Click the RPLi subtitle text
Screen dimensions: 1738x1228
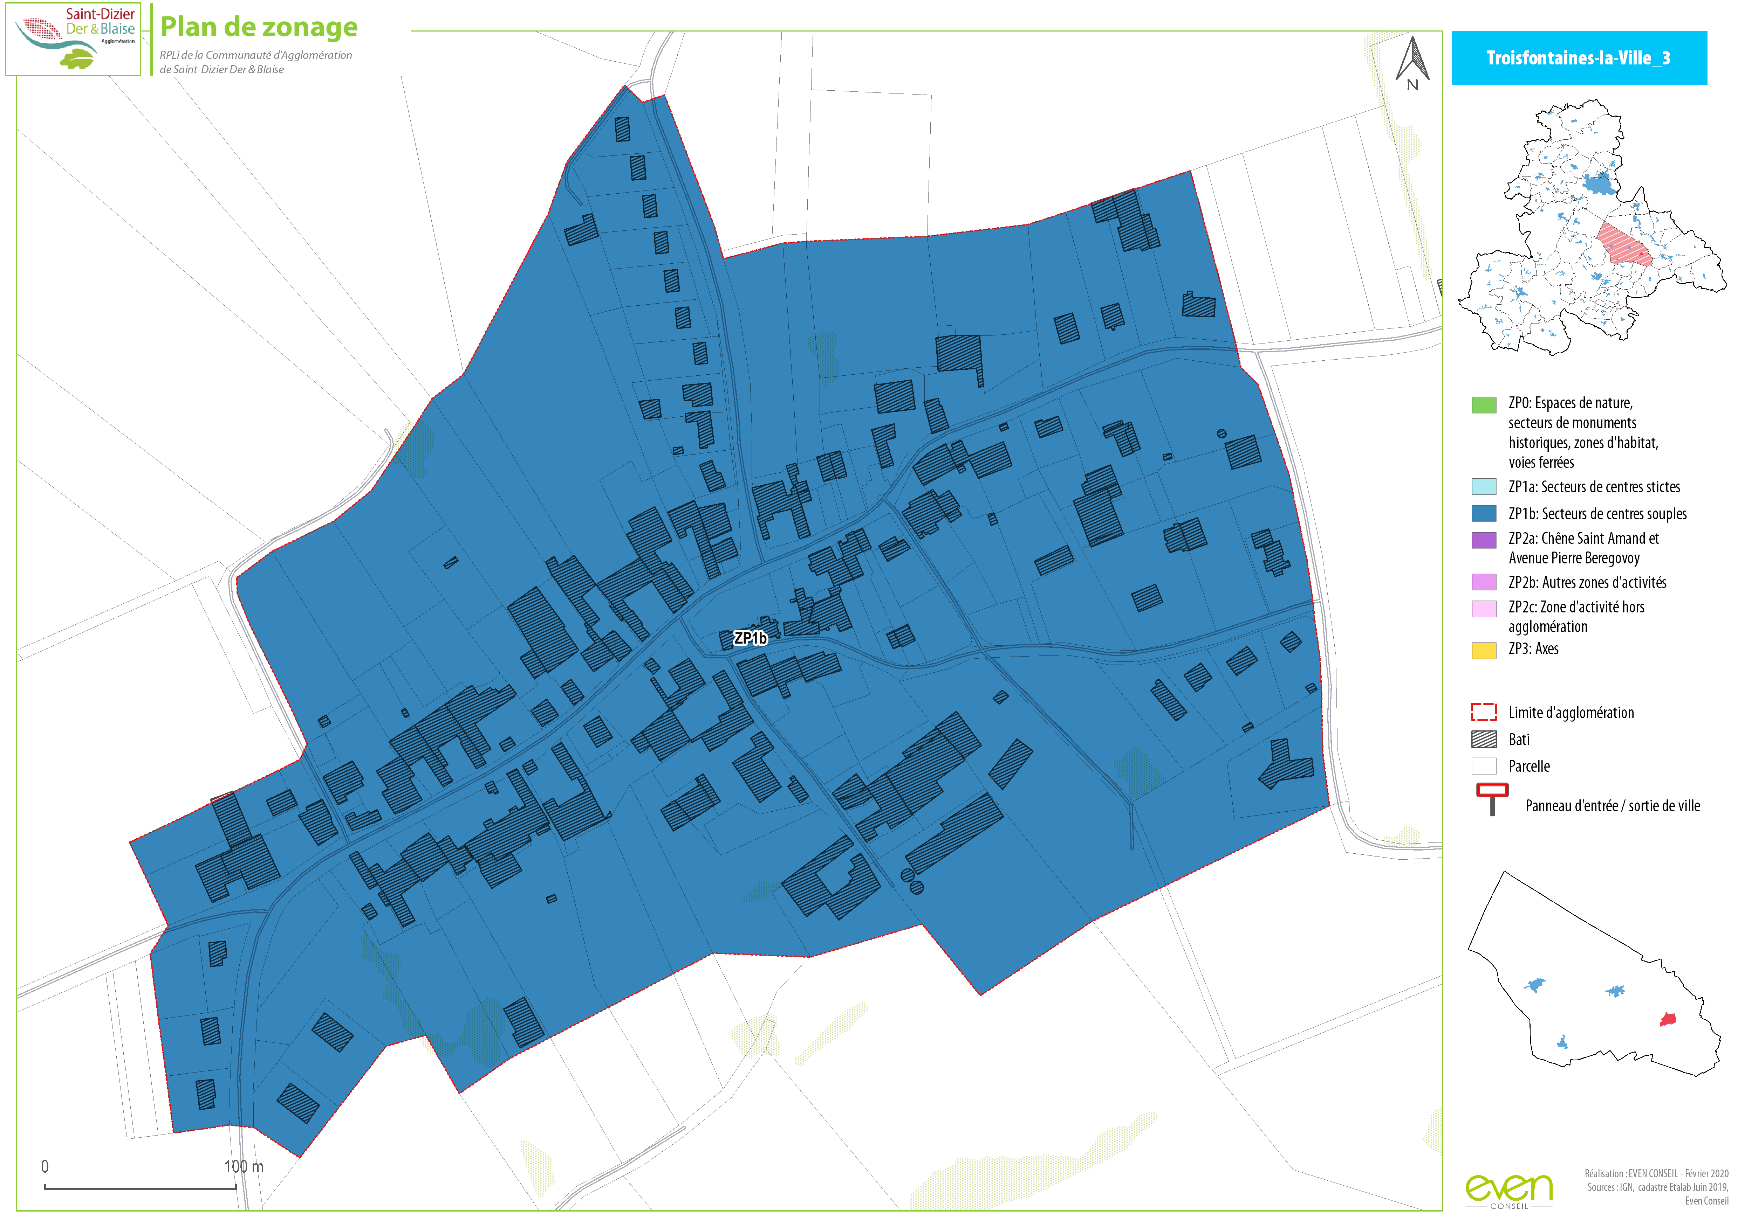pos(256,62)
